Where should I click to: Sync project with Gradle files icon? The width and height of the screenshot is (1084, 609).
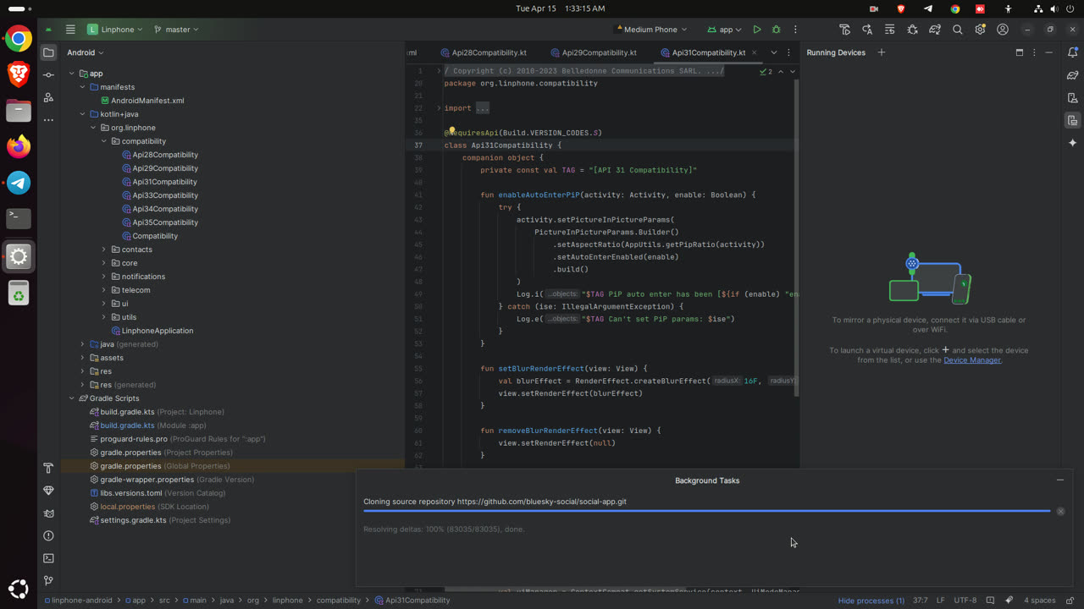935,30
